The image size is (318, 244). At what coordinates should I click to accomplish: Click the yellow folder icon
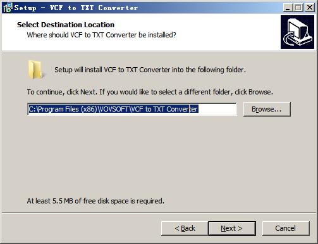36,70
